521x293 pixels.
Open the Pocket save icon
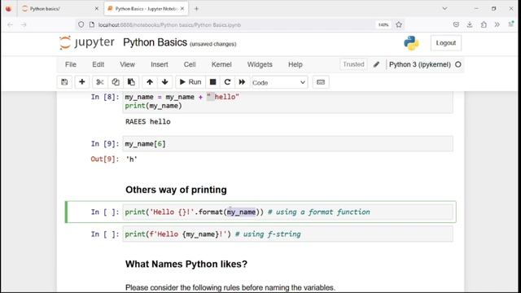456,24
